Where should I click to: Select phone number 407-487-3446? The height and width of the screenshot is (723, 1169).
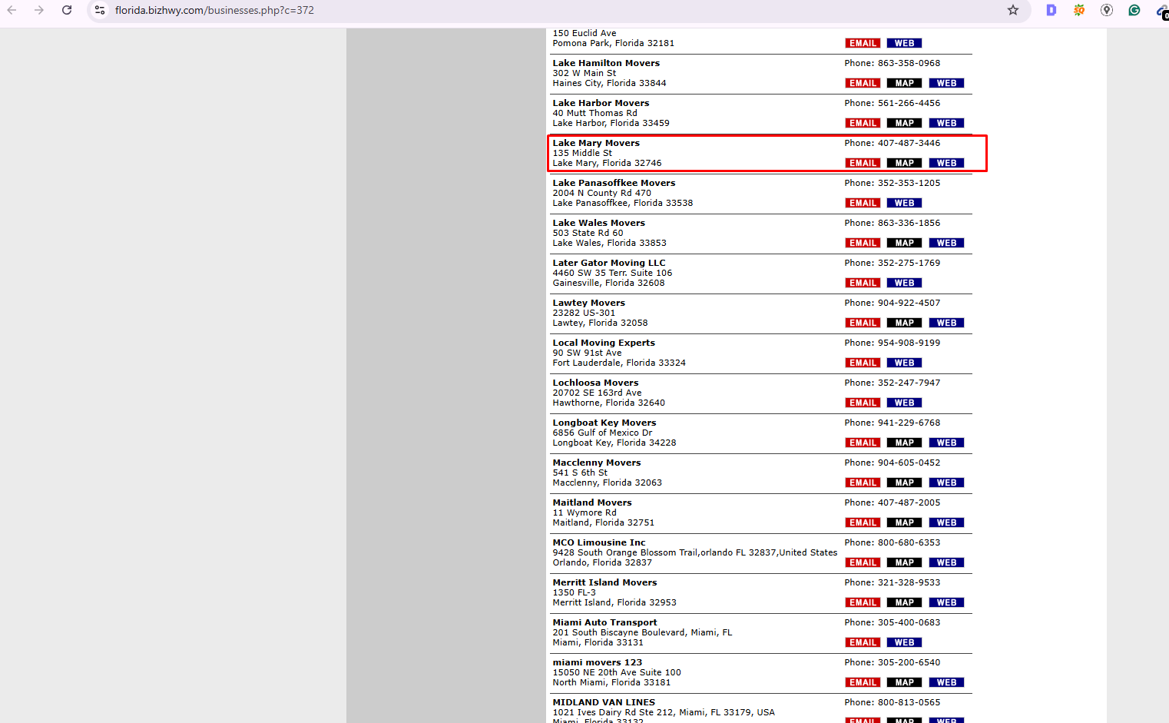pos(909,143)
